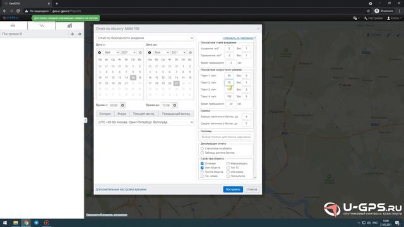404x227 pixels.
Task: Click the 'Сегодня' period button
Action: click(x=105, y=113)
